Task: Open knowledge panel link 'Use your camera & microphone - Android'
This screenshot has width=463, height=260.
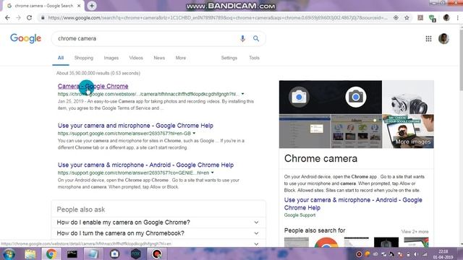Action: 353,204
